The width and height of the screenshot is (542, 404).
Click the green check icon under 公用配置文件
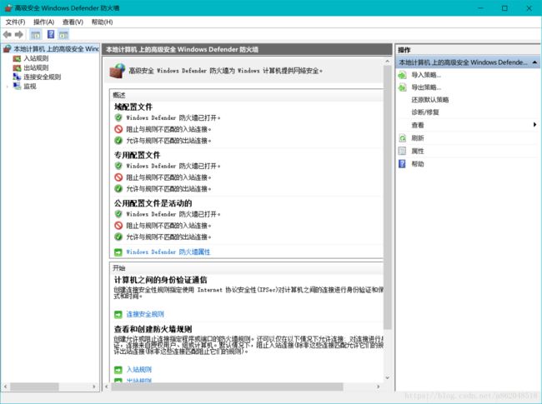tap(118, 237)
